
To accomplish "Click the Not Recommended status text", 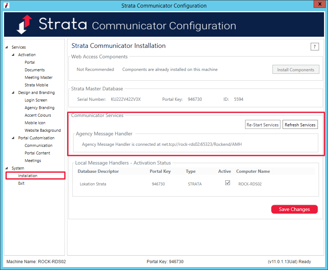I will click(95, 69).
